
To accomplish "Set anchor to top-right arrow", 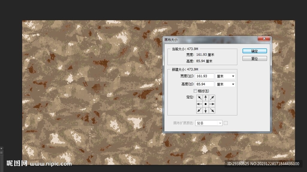I will tap(212, 98).
